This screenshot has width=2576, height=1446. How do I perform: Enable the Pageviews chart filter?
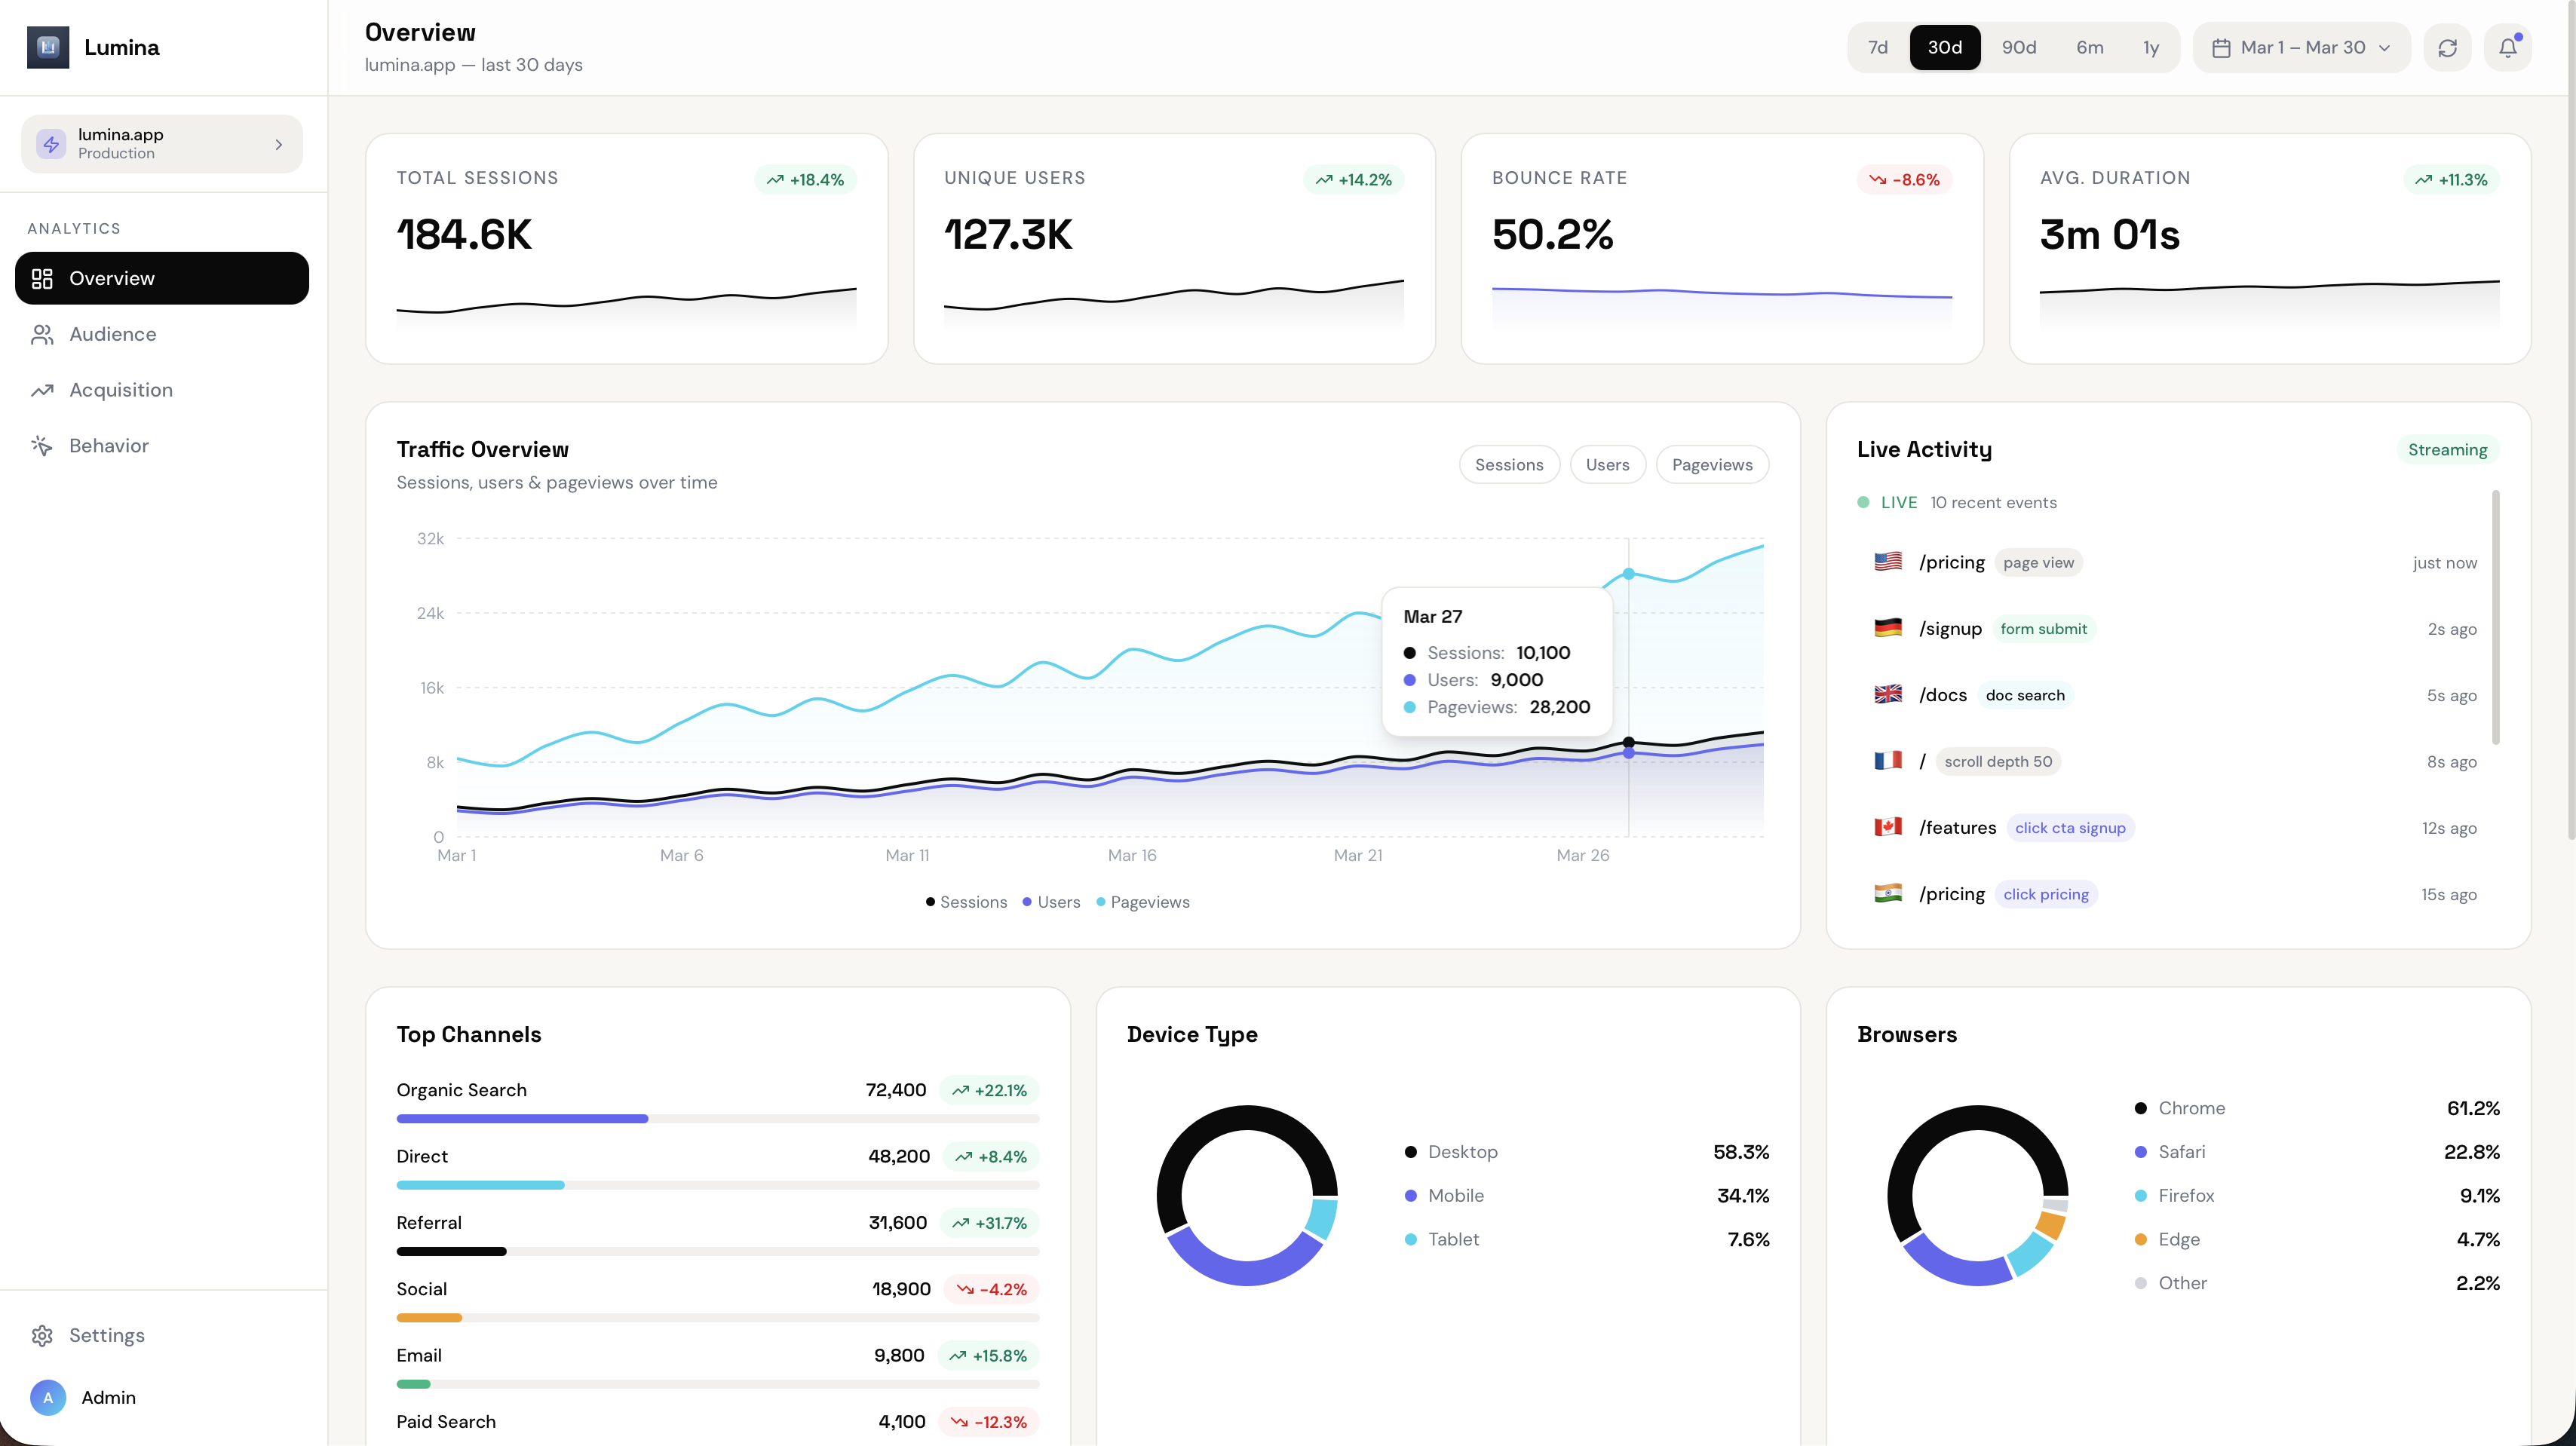(x=1711, y=464)
